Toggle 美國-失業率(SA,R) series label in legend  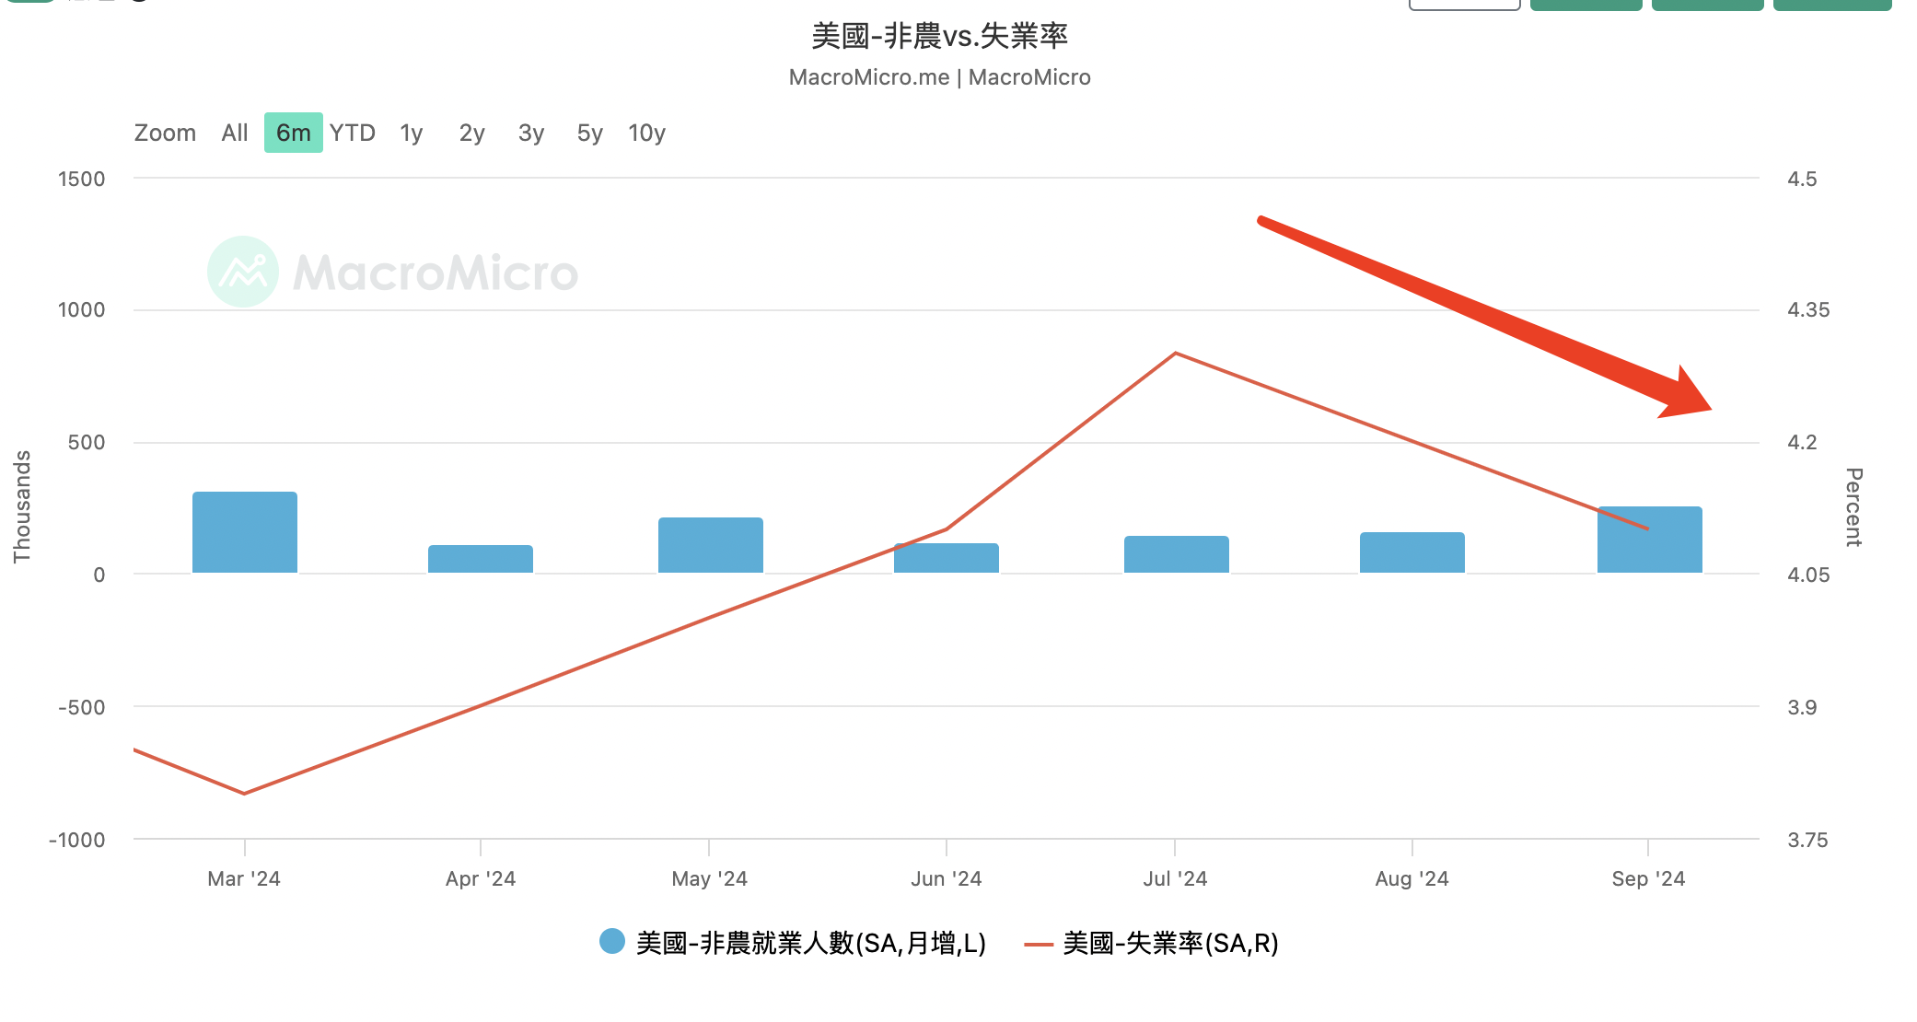[1170, 943]
